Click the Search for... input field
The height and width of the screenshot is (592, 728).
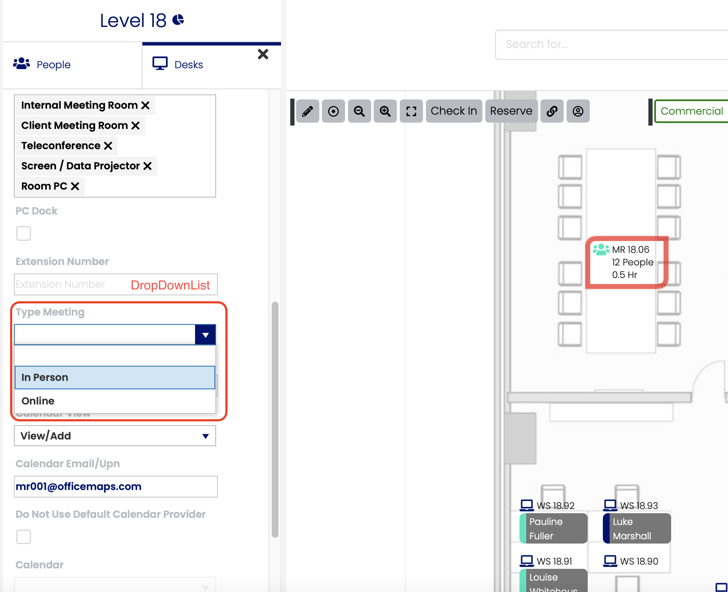coord(612,44)
